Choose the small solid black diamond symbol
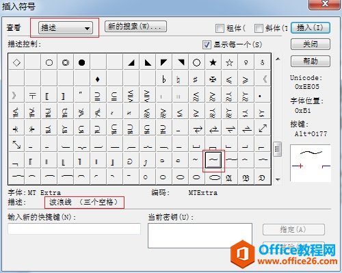Viewport: 342px width, 273px height. tap(98, 79)
